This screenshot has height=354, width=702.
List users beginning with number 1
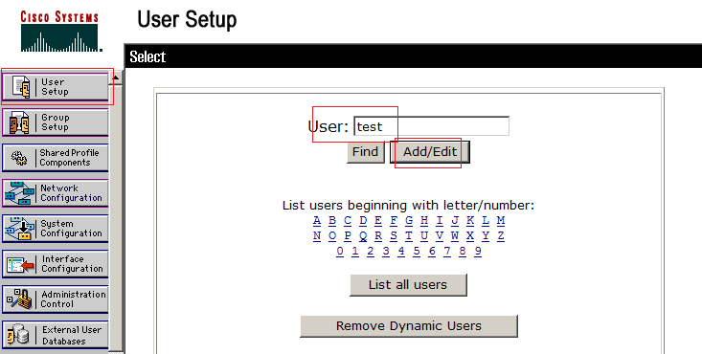pyautogui.click(x=355, y=251)
